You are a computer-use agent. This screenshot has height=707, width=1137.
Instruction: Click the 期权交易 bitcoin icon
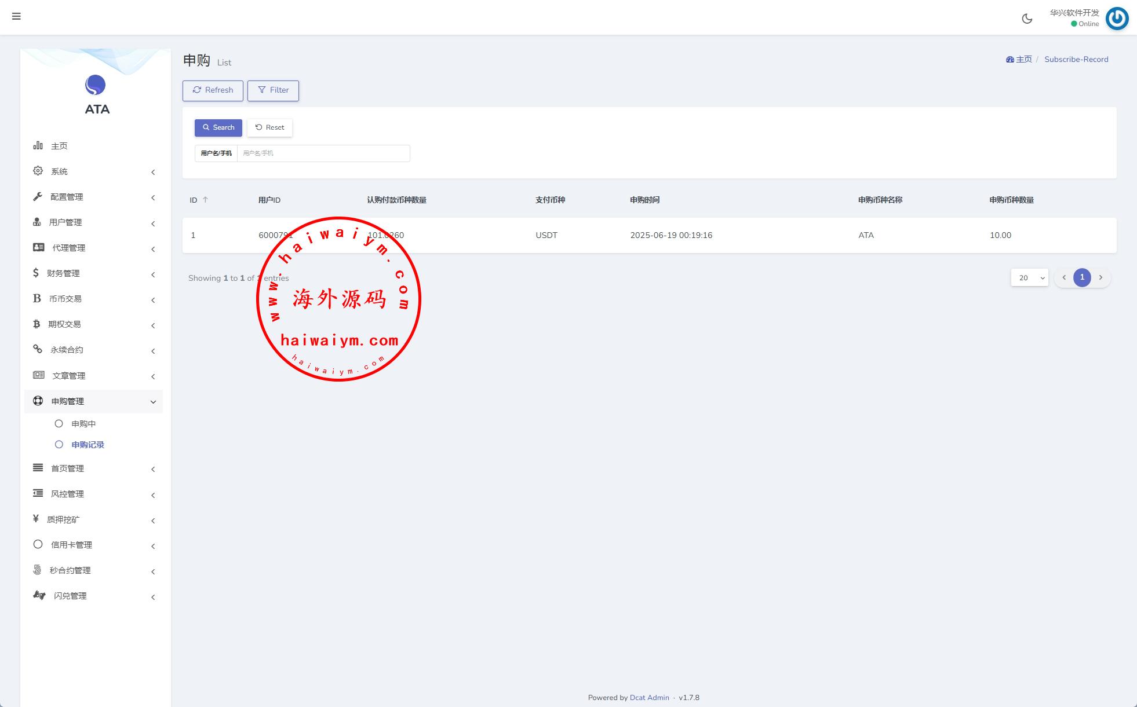(37, 324)
